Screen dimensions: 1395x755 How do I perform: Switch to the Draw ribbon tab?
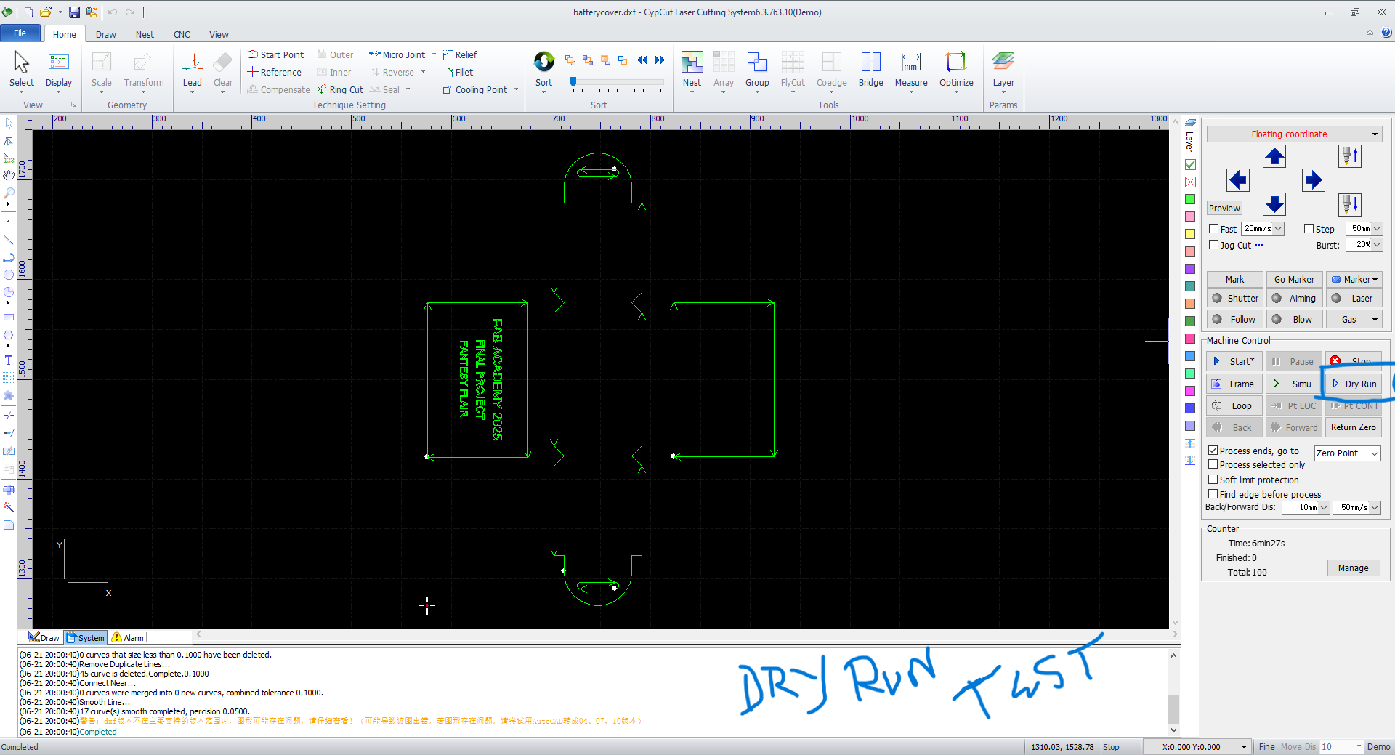pyautogui.click(x=105, y=34)
